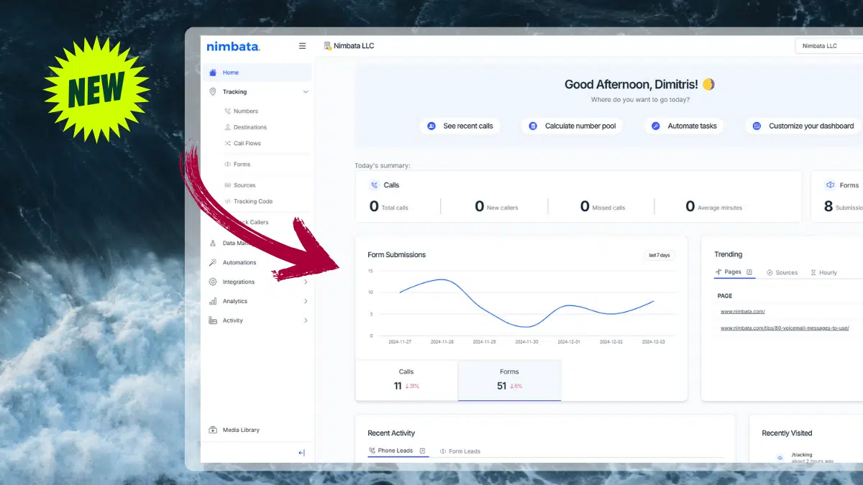
Task: Open the www.nimbata.com/ page link
Action: (x=743, y=312)
